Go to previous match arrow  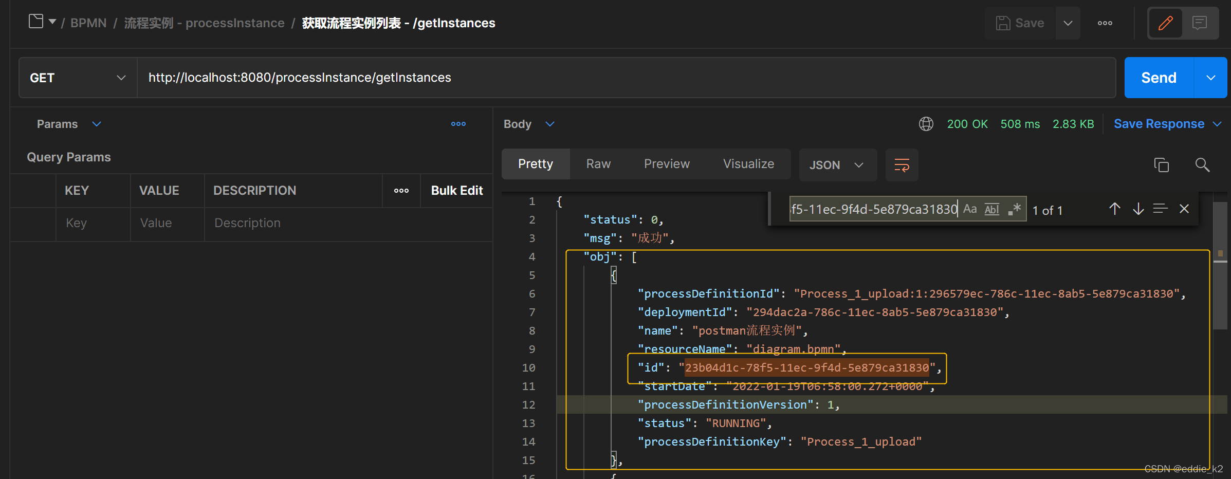point(1114,209)
